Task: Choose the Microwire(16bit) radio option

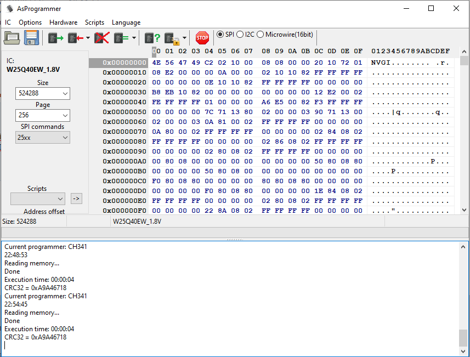Action: (x=260, y=35)
